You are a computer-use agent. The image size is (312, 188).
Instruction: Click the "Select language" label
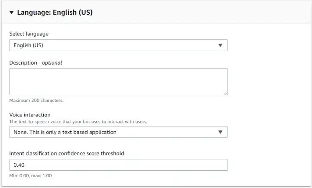tap(29, 34)
